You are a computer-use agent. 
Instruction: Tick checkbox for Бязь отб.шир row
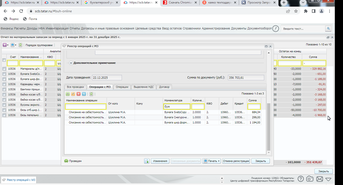pyautogui.click(x=4, y=110)
